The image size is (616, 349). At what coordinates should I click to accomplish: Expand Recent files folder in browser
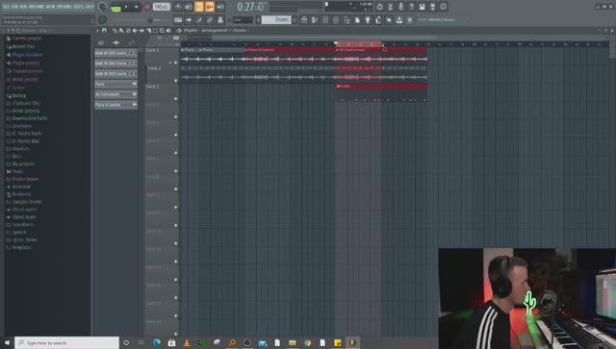20,46
